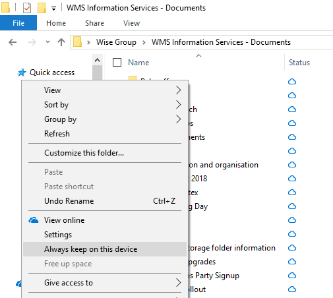Open the recent locations dropdown
The width and height of the screenshot is (333, 298).
[x=47, y=42]
